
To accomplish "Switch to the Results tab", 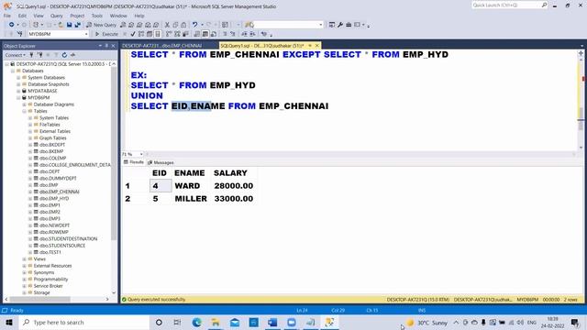I will pyautogui.click(x=134, y=162).
